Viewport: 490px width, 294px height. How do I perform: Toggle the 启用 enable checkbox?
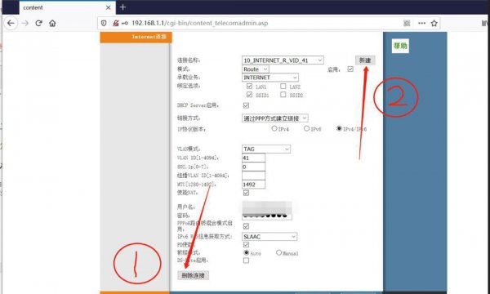tap(350, 69)
